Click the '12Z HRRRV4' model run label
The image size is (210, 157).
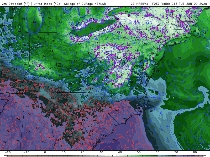pos(139,4)
